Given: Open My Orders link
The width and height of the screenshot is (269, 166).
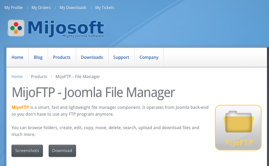Looking at the screenshot, I should click(41, 8).
